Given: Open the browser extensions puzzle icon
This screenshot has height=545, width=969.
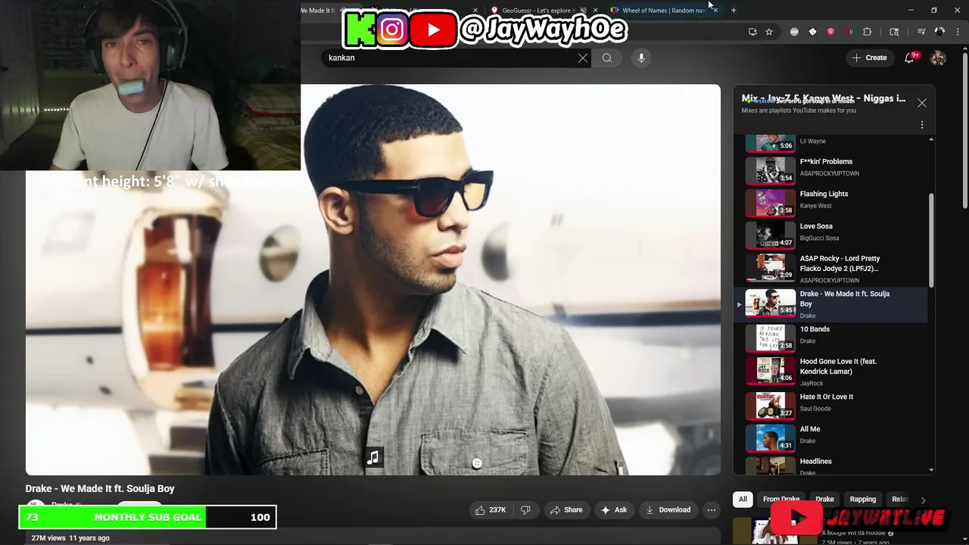Looking at the screenshot, I should coord(868,32).
